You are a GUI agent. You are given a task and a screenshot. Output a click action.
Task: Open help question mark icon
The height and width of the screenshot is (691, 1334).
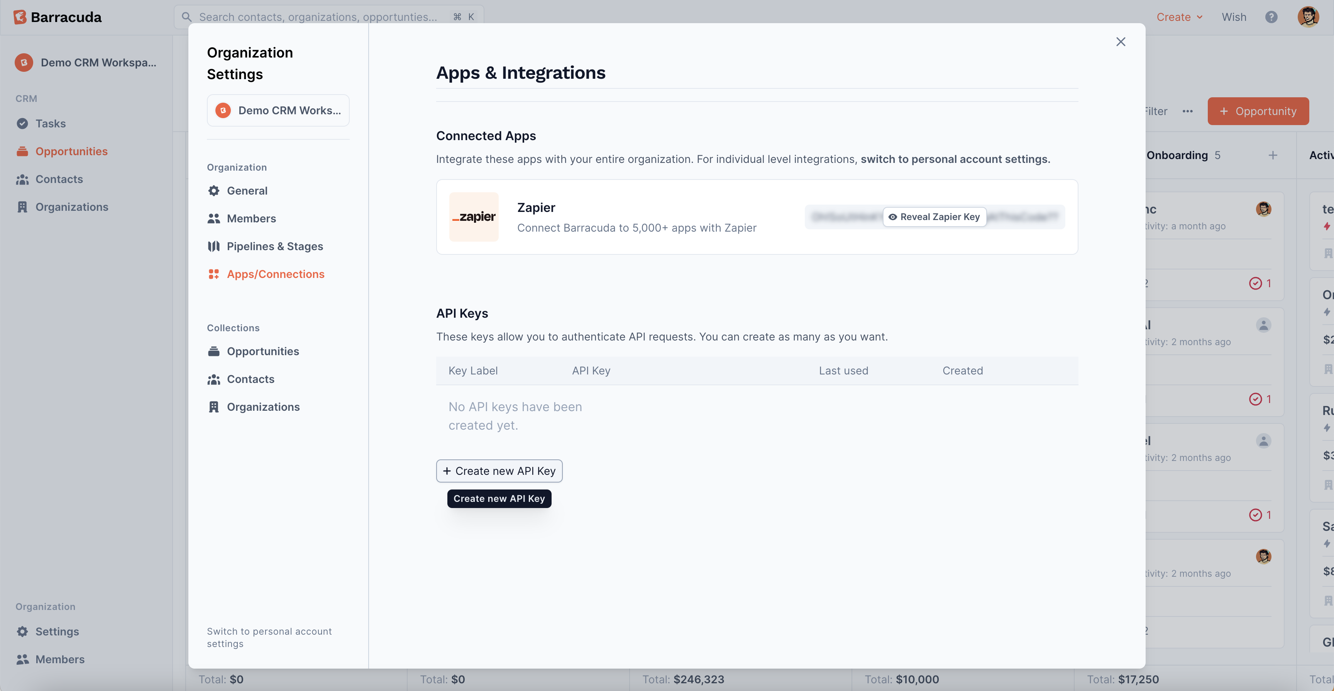click(1271, 17)
